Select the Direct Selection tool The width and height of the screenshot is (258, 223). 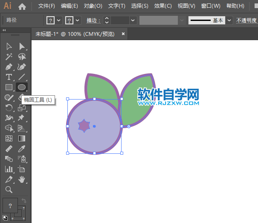click(x=22, y=46)
